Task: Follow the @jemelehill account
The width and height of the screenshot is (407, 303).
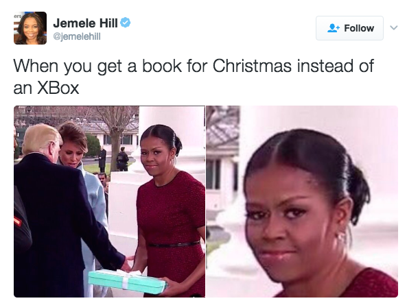Action: 349,28
